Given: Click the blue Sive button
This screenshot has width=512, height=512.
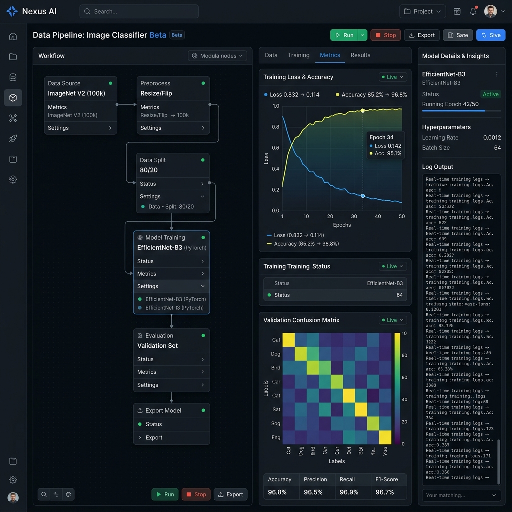Looking at the screenshot, I should click(491, 35).
